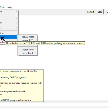
Task: Click the partially visible button right of Stop
Action: coord(107,12)
